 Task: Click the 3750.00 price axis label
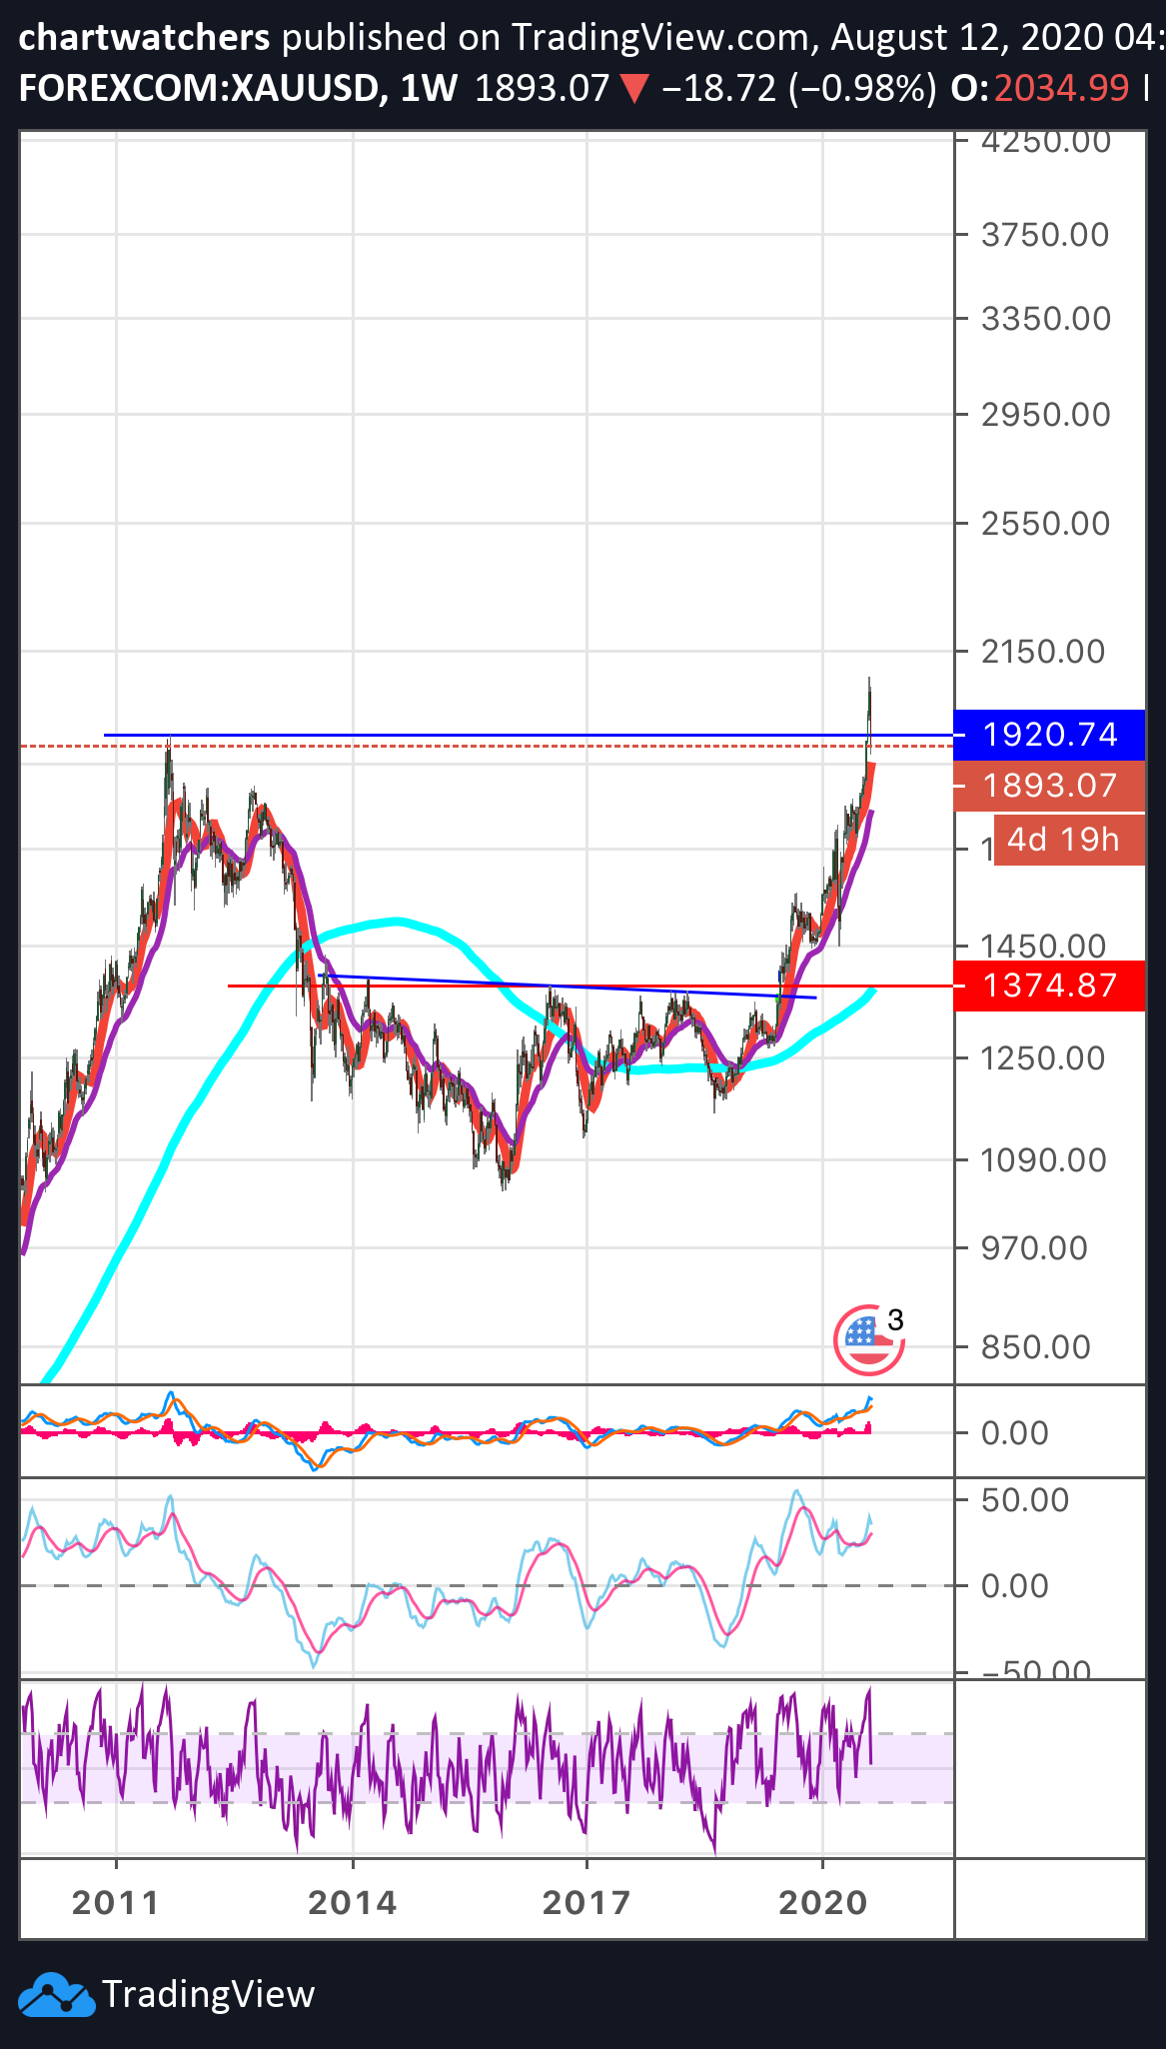1046,235
